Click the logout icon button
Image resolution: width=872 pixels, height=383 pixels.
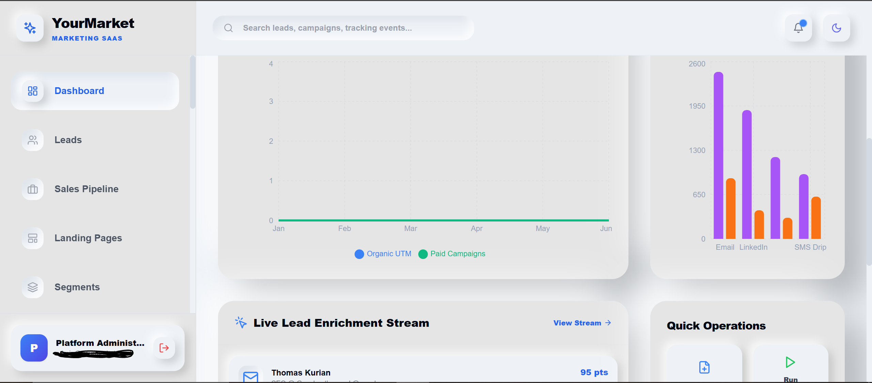tap(164, 348)
